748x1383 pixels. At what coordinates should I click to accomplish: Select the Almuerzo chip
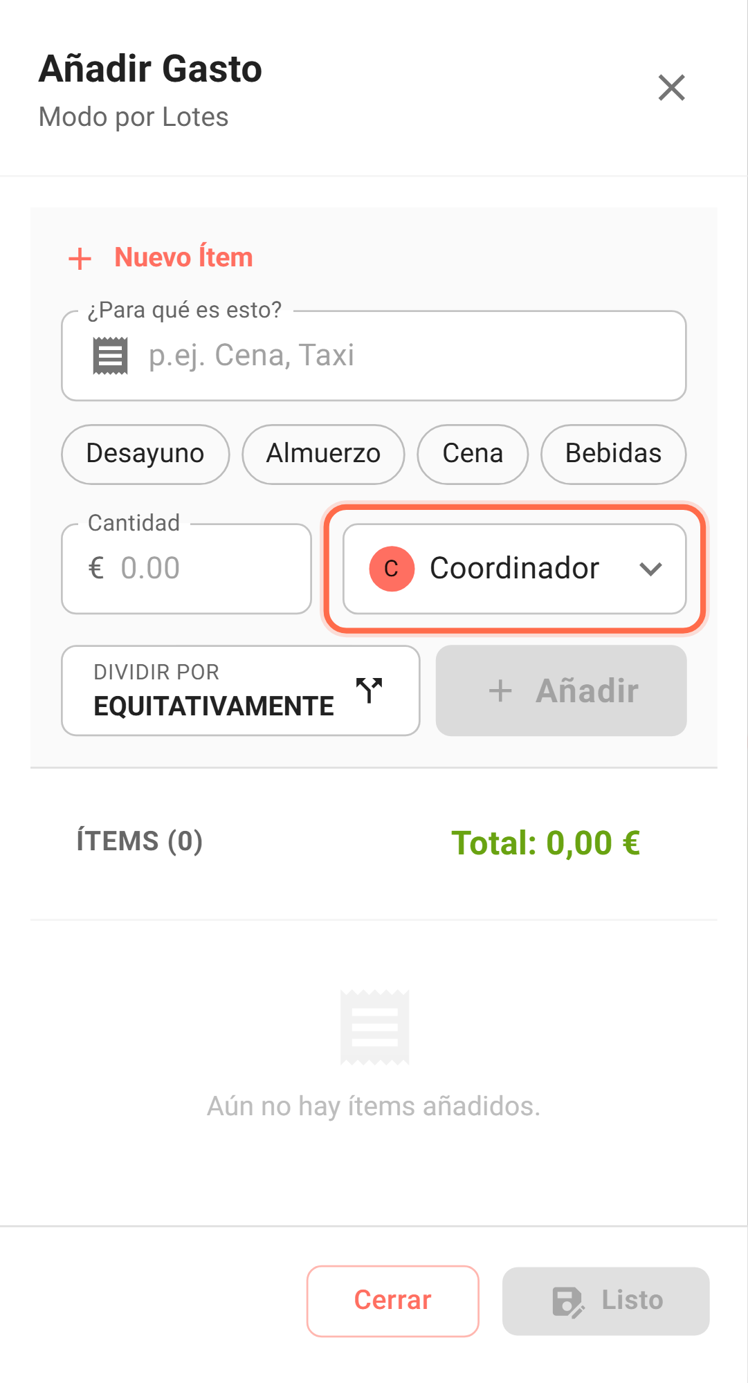[x=323, y=454]
